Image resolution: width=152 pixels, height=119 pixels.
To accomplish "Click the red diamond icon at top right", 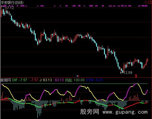I will point(146,3).
